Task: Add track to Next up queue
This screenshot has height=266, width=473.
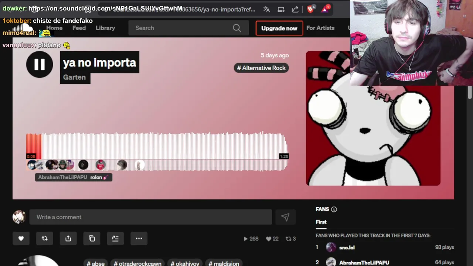Action: (x=115, y=239)
